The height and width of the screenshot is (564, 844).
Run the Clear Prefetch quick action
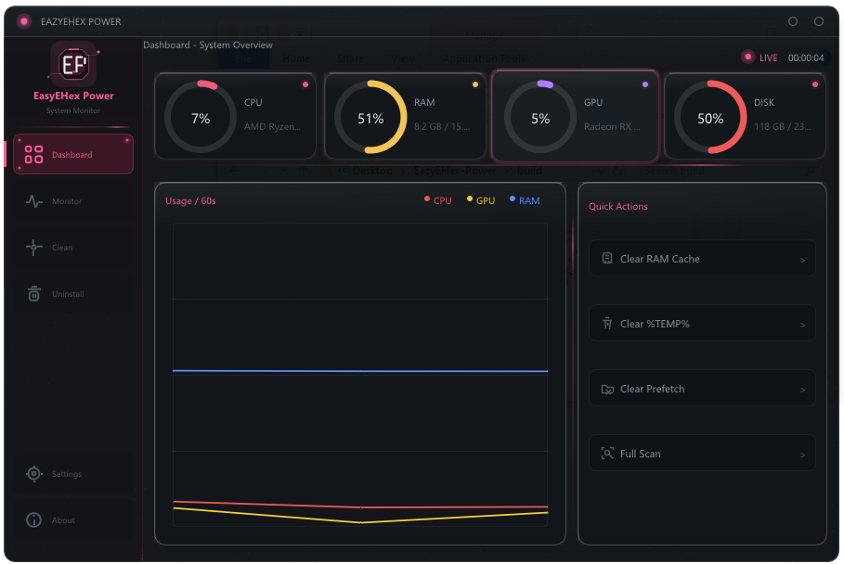pos(702,388)
